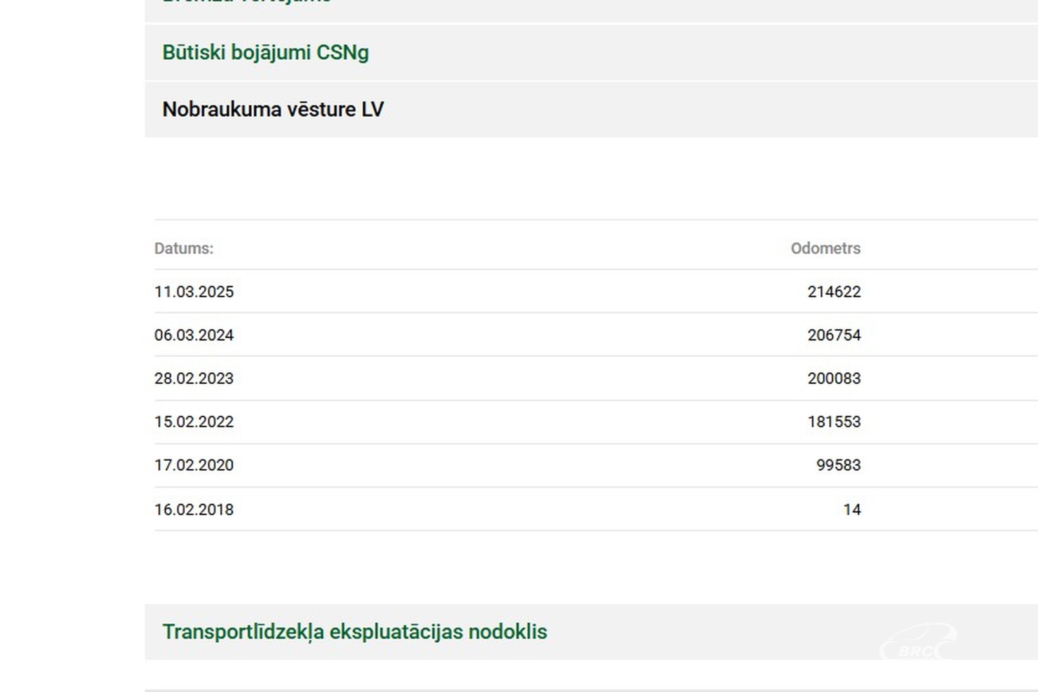Select the 06.03.2024 date entry
This screenshot has height=692, width=1038.
194,335
